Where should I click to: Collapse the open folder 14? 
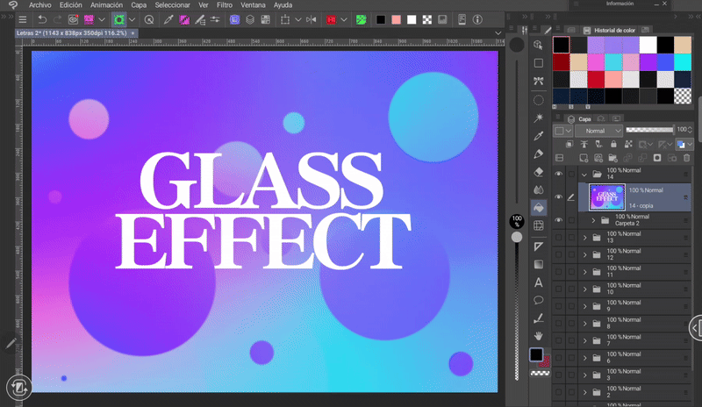pos(584,175)
